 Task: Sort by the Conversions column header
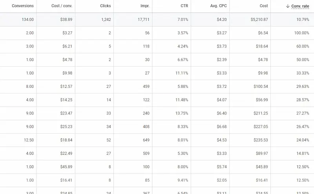coord(23,6)
